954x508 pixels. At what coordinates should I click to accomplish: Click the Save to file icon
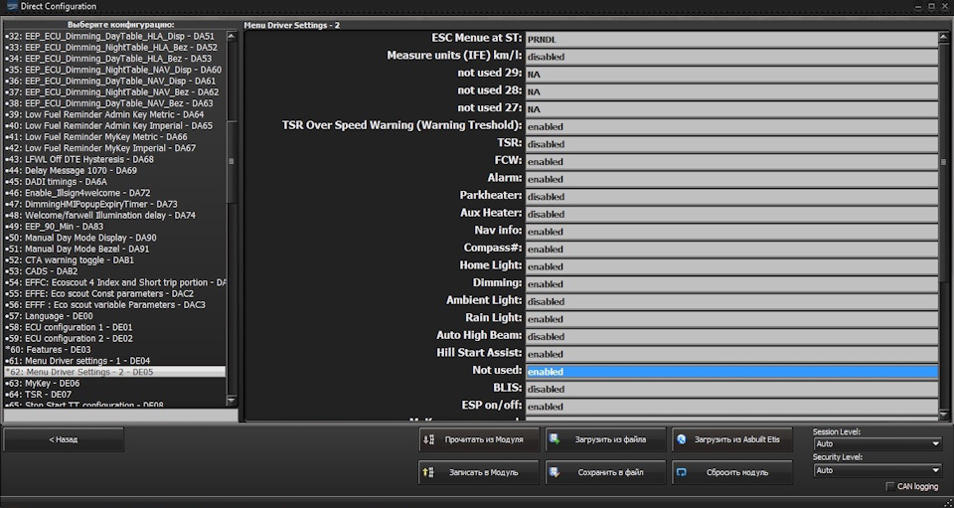tap(555, 472)
